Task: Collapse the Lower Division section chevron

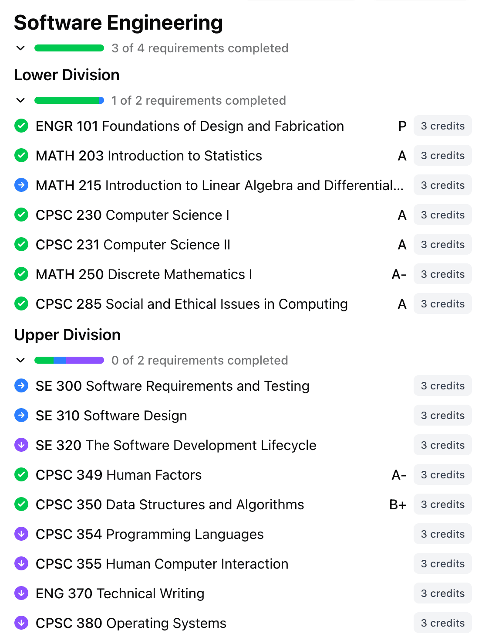Action: (x=20, y=100)
